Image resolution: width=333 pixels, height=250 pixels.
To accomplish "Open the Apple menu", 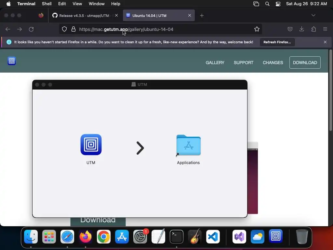I will [8, 4].
